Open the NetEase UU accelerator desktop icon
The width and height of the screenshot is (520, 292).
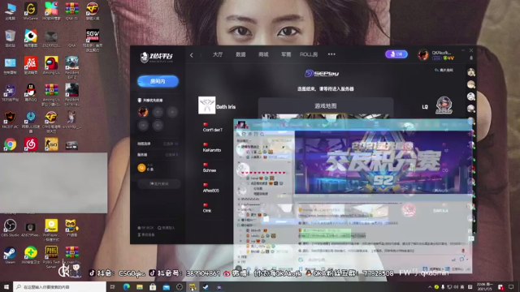[x=31, y=122]
